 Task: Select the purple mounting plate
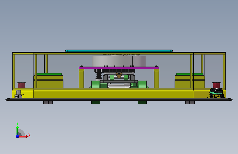pos(119,68)
